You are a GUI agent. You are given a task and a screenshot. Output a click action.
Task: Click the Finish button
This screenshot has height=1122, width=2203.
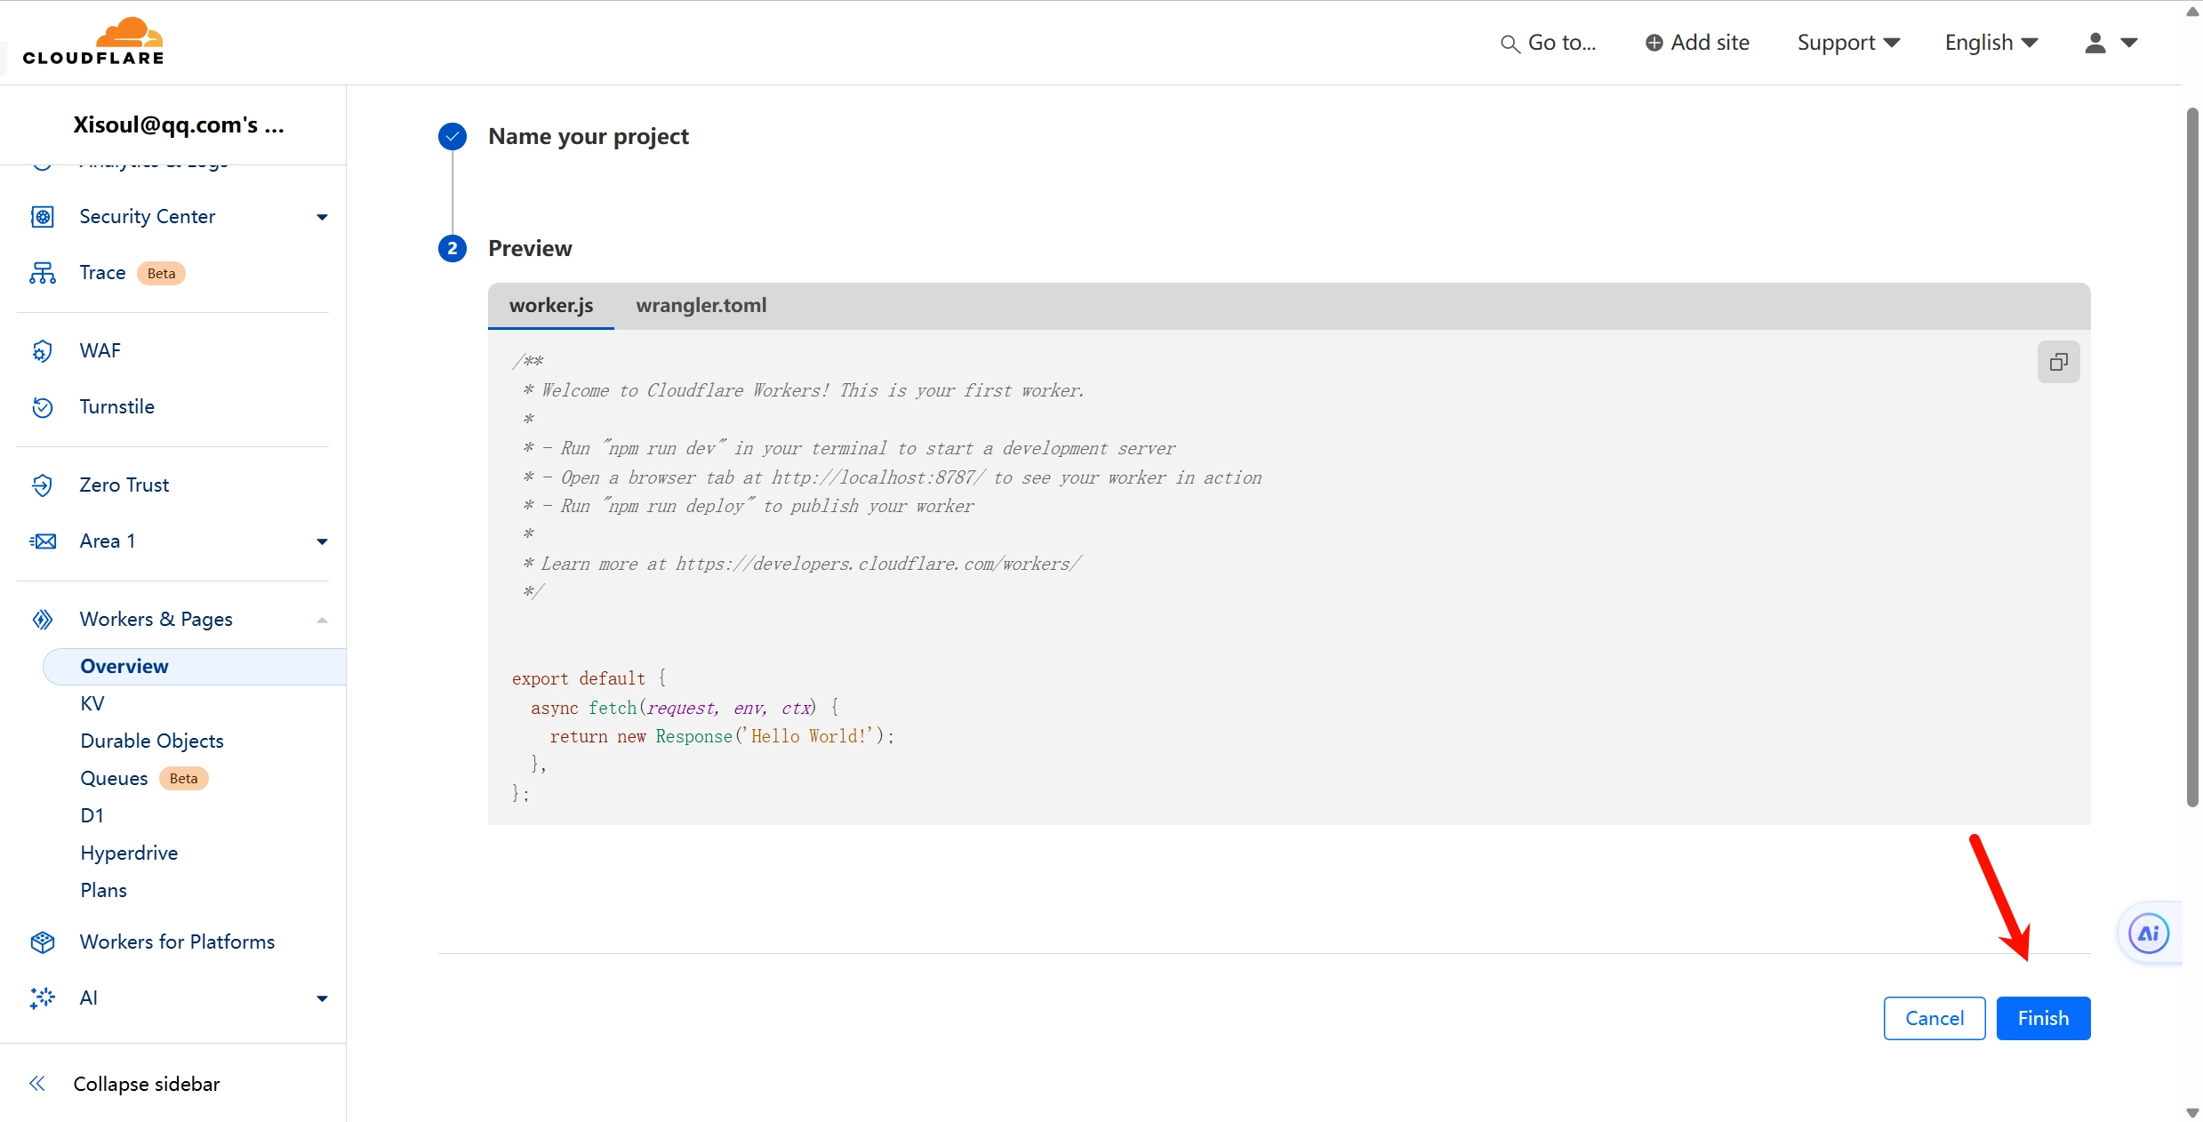click(x=2043, y=1018)
